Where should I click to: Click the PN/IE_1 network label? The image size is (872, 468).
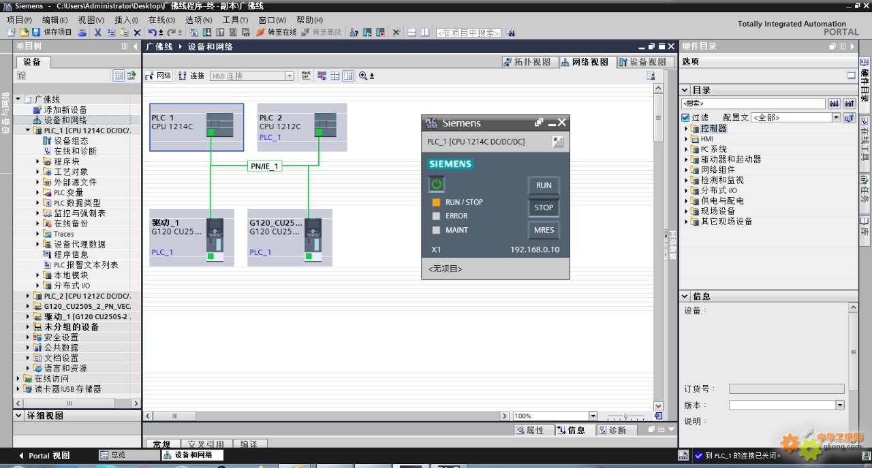264,166
